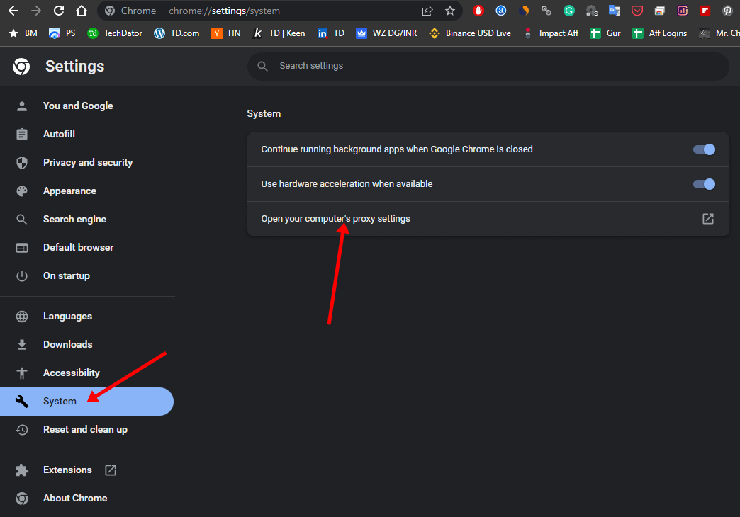Open the PS bookmark

click(x=62, y=33)
